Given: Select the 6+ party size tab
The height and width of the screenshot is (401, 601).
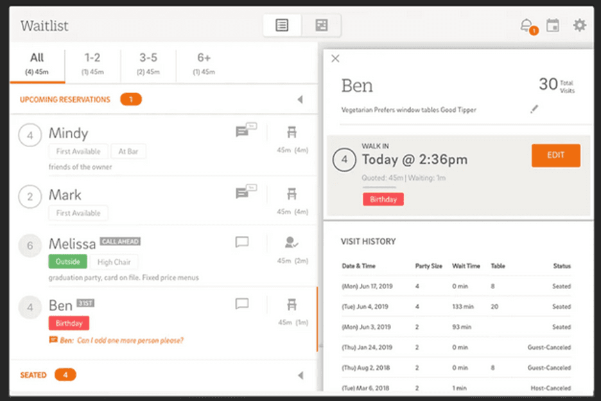Looking at the screenshot, I should (204, 63).
